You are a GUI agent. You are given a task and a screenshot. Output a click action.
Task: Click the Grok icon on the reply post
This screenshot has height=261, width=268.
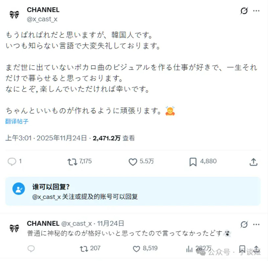coord(244,224)
